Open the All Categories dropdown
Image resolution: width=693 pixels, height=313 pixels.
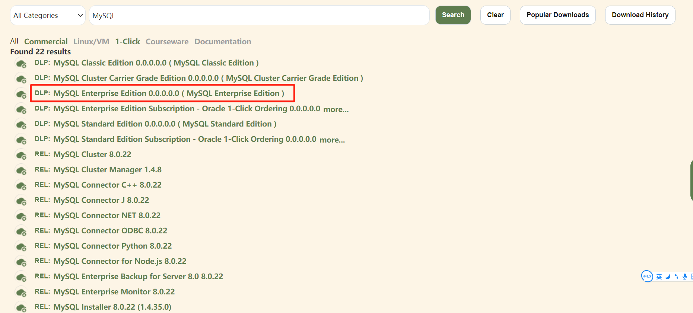click(48, 15)
